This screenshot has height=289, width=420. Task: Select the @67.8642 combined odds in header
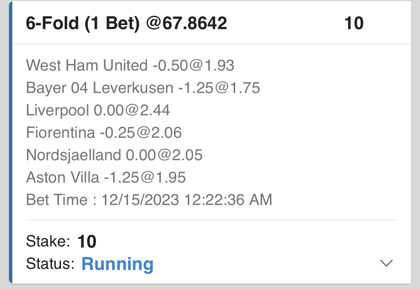(x=186, y=24)
